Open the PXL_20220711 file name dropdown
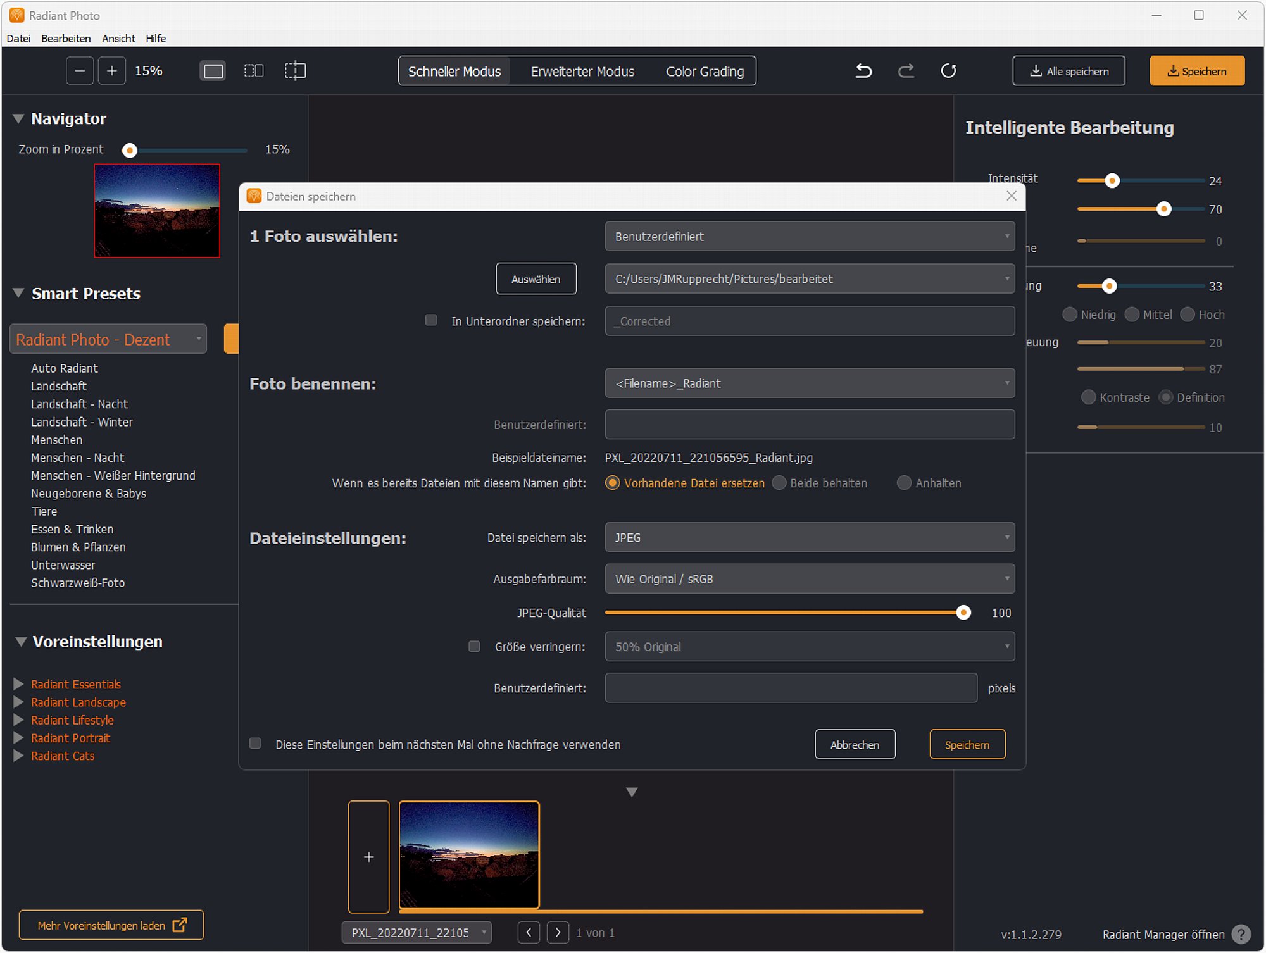Screen dimensions: 1266x953 tap(417, 932)
